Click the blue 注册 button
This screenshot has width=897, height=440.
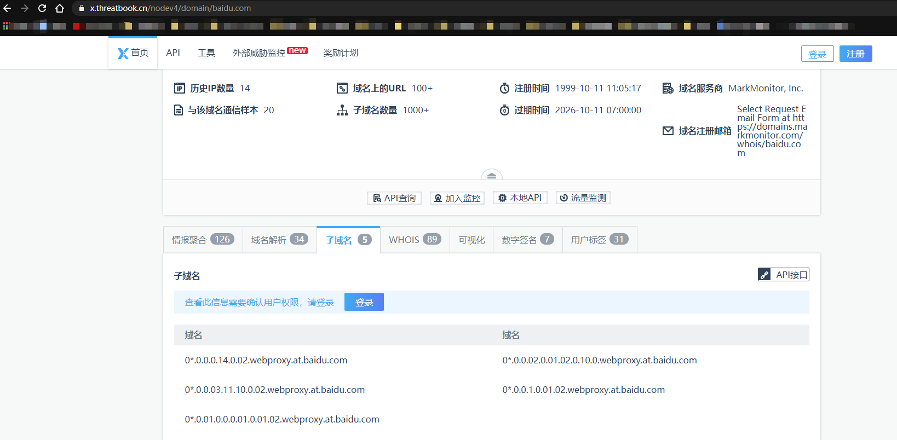[x=855, y=54]
